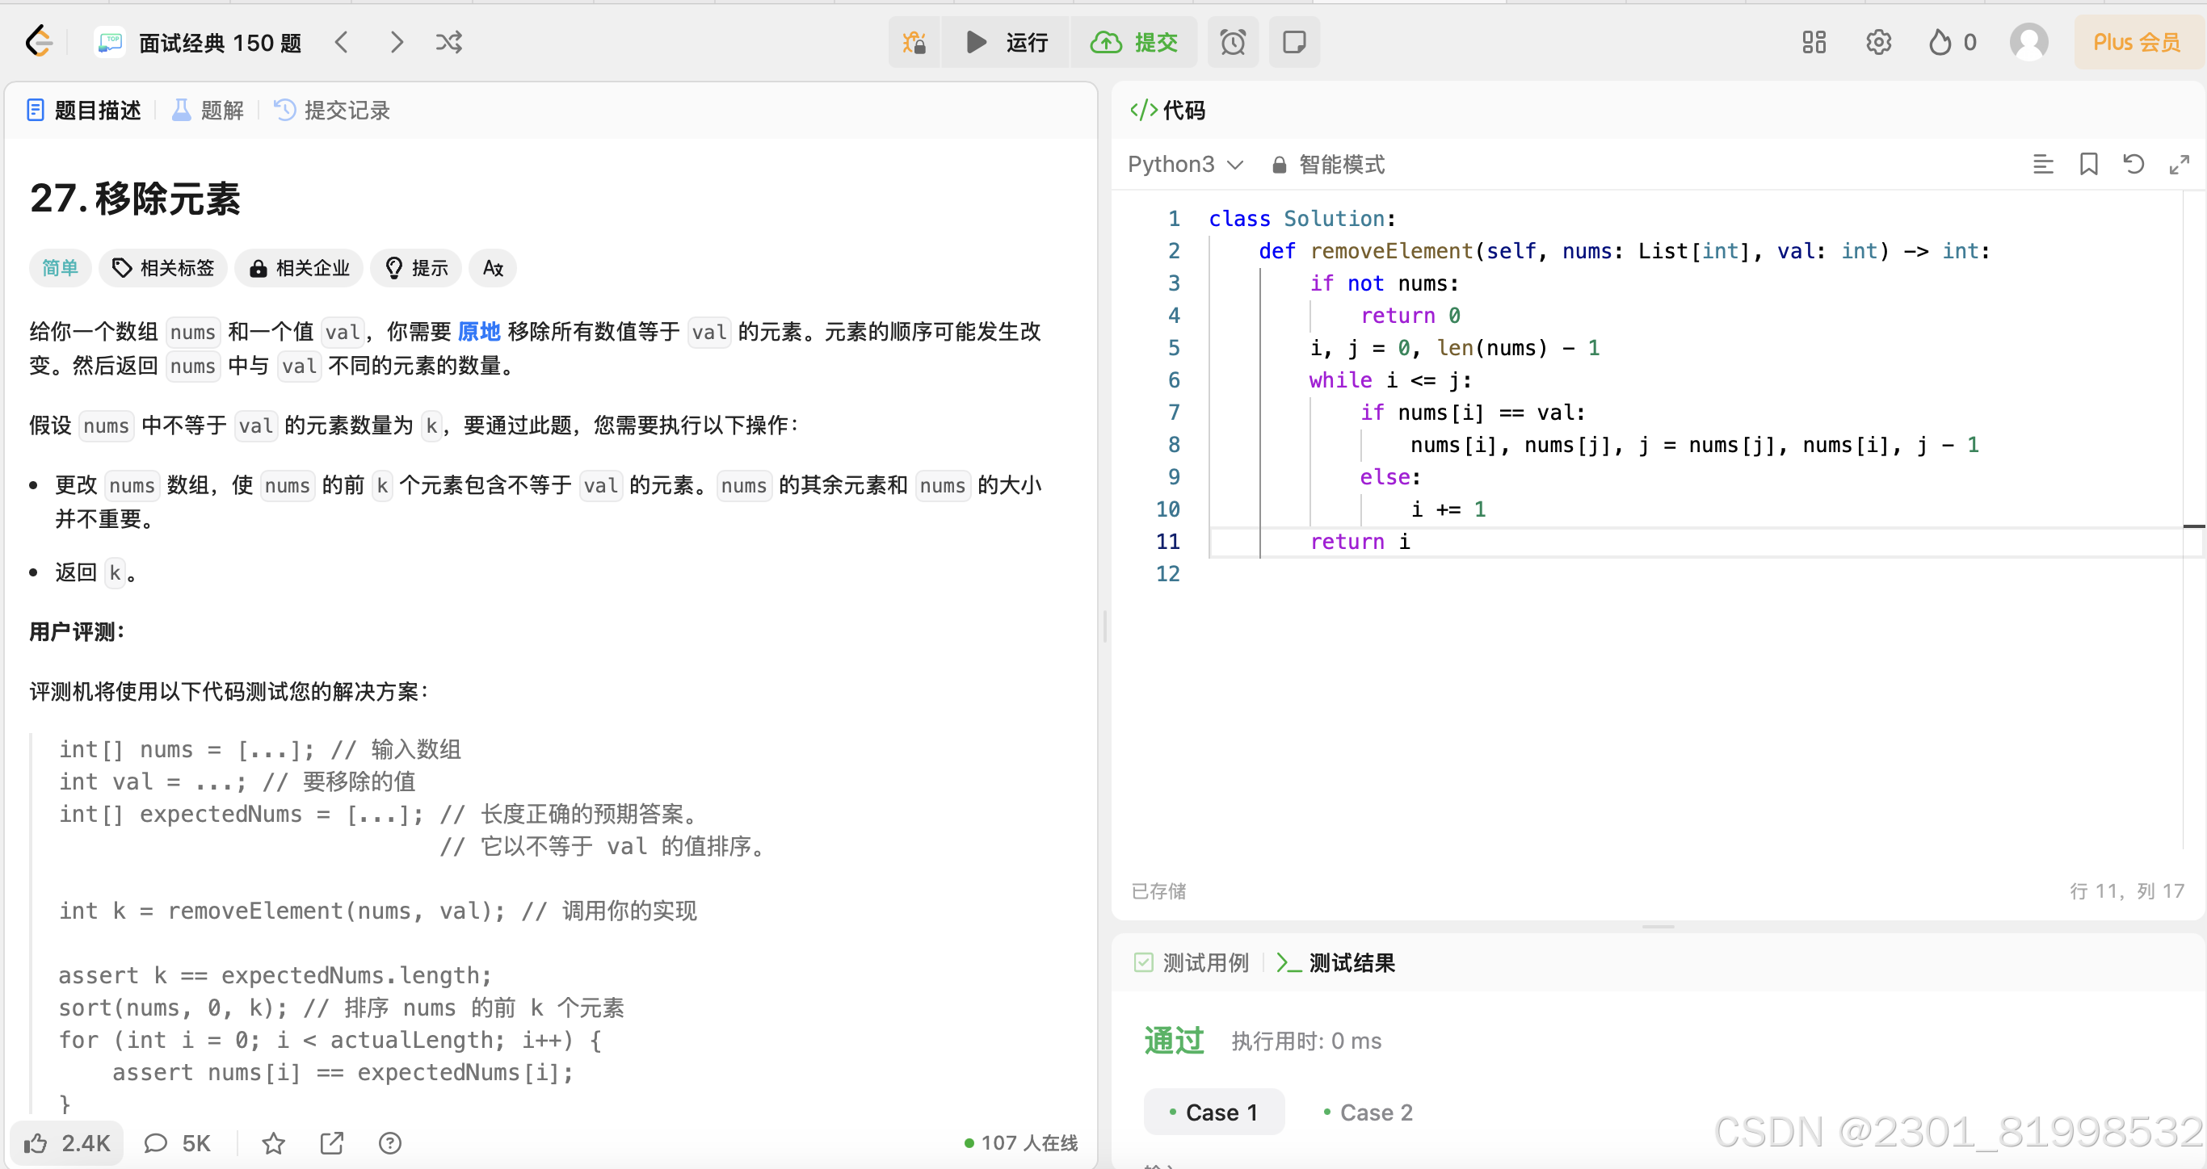Toggle the thumbs-up like with 2.4K
Image resolution: width=2207 pixels, height=1169 pixels.
click(67, 1142)
